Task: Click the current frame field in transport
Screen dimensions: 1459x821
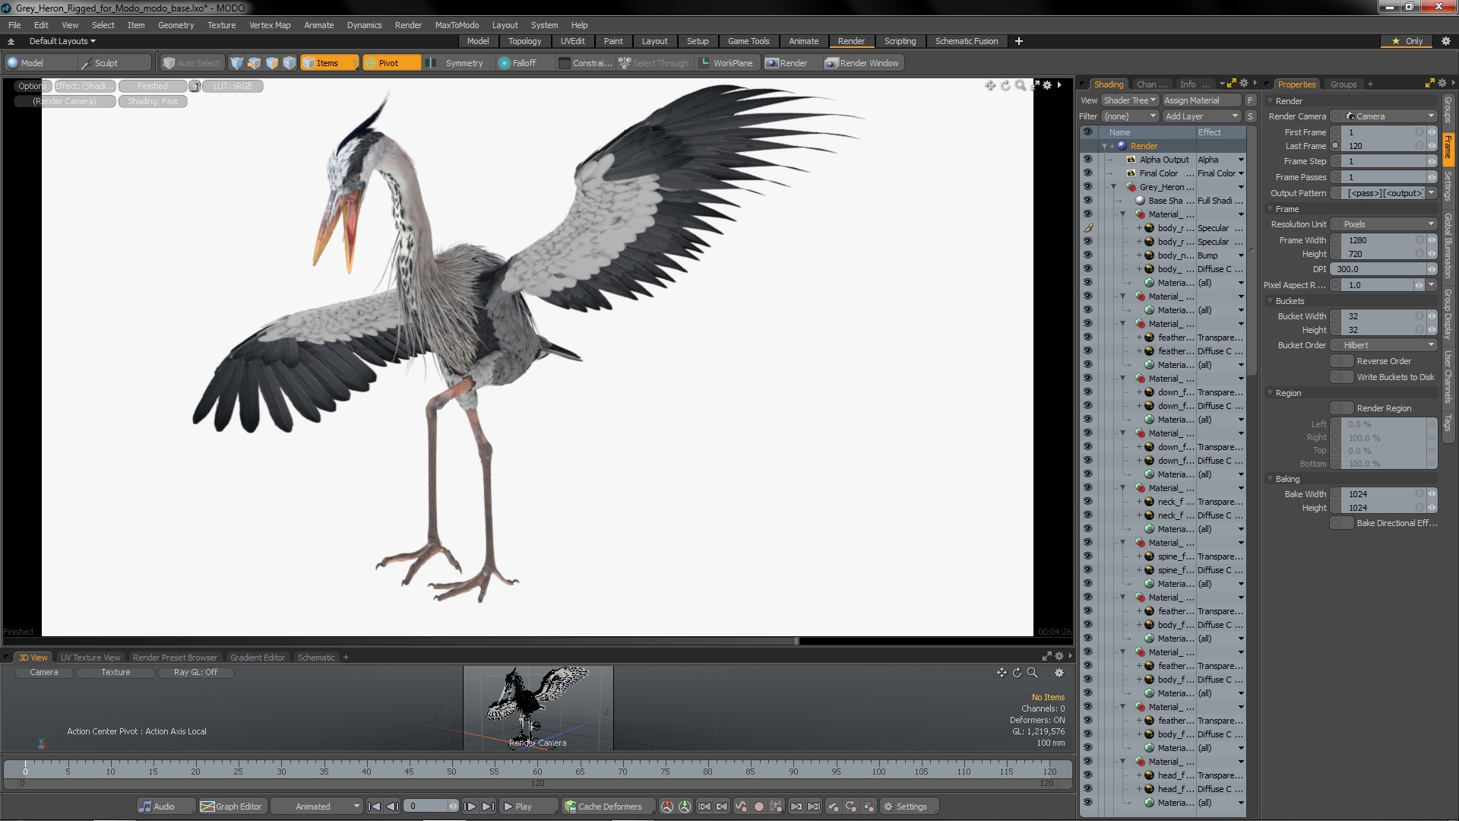Action: click(x=427, y=807)
